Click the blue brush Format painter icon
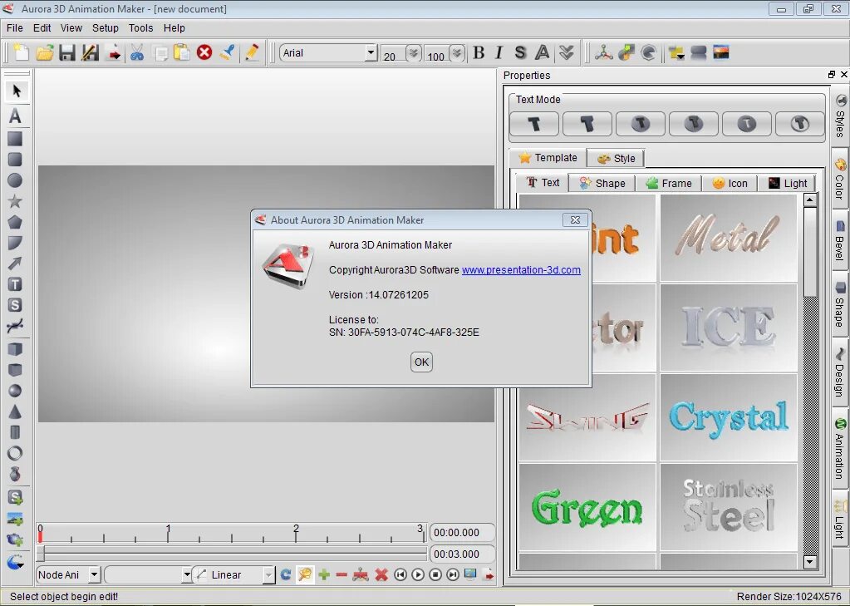 pyautogui.click(x=228, y=52)
